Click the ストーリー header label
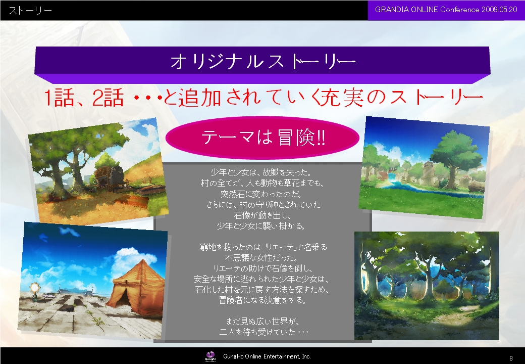 tap(30, 11)
